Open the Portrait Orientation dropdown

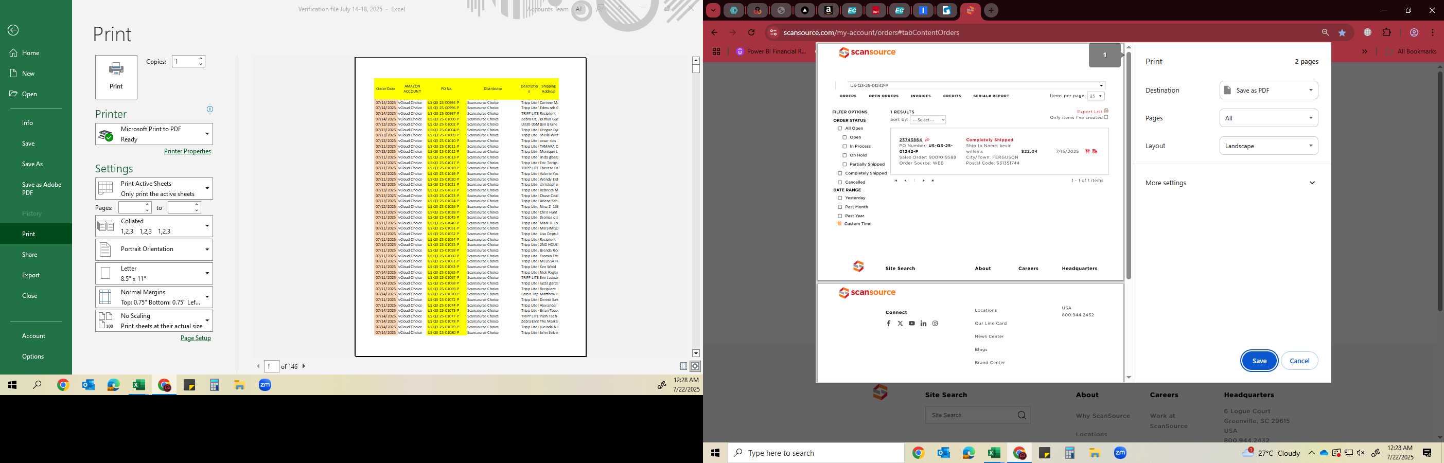[x=154, y=250]
